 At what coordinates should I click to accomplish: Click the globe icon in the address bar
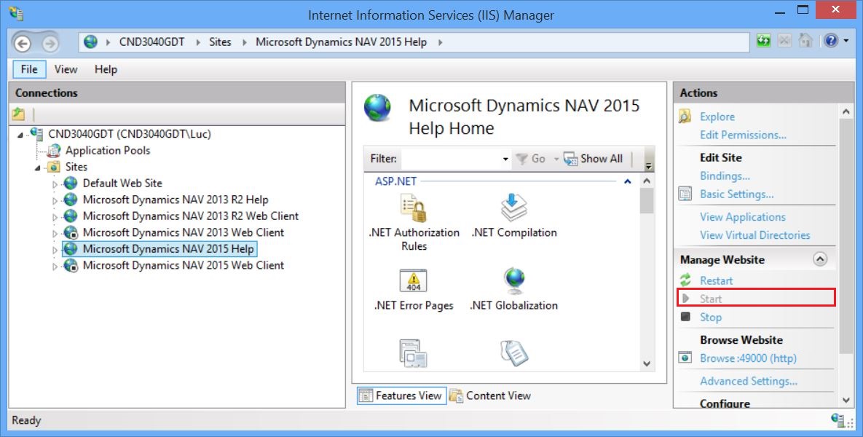tap(91, 42)
